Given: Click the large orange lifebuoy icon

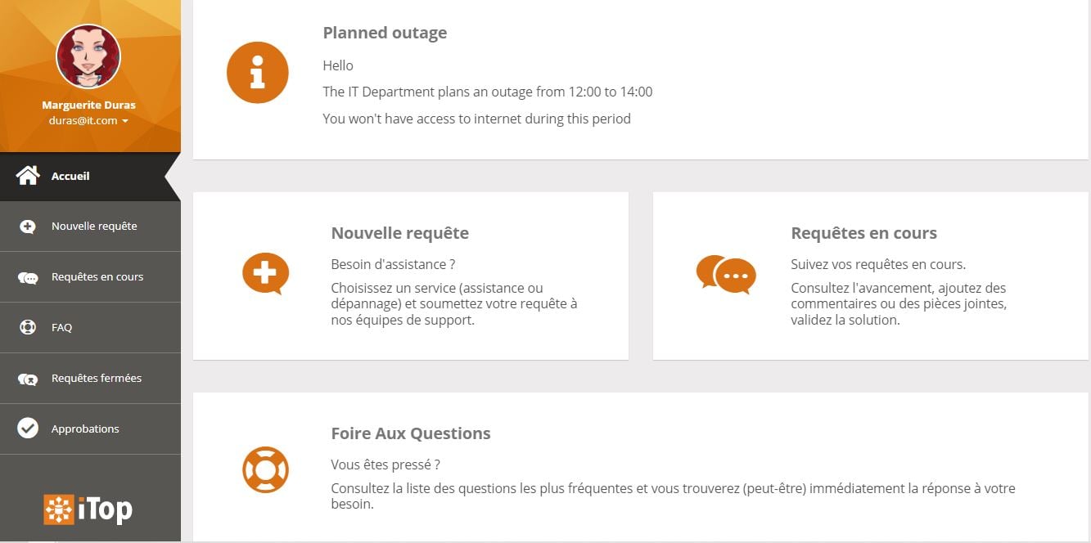Looking at the screenshot, I should tap(265, 469).
